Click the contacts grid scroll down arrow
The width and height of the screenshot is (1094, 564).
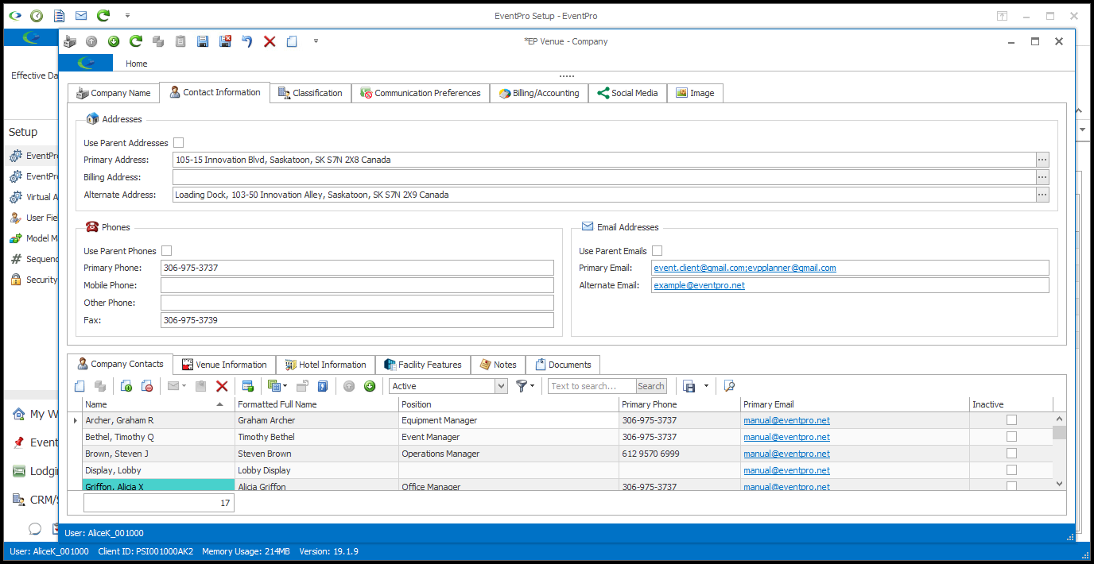click(x=1059, y=483)
